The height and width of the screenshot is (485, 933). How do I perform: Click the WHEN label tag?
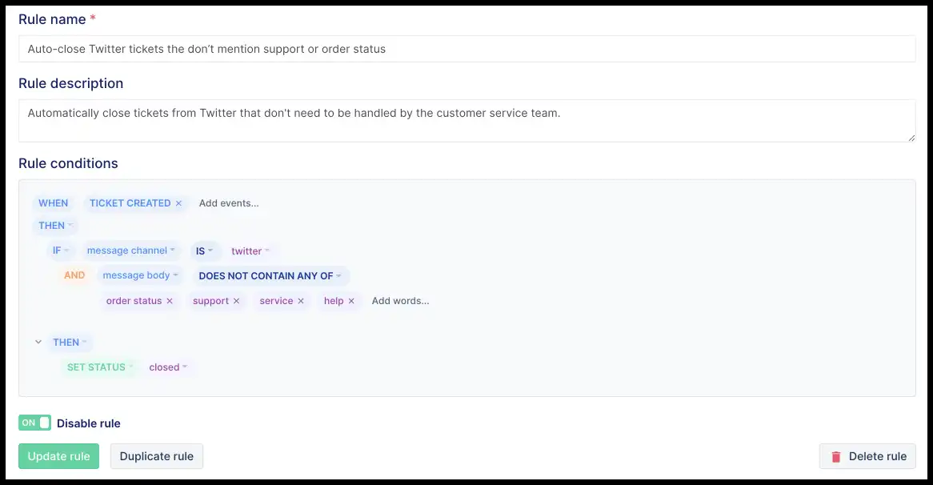53,203
